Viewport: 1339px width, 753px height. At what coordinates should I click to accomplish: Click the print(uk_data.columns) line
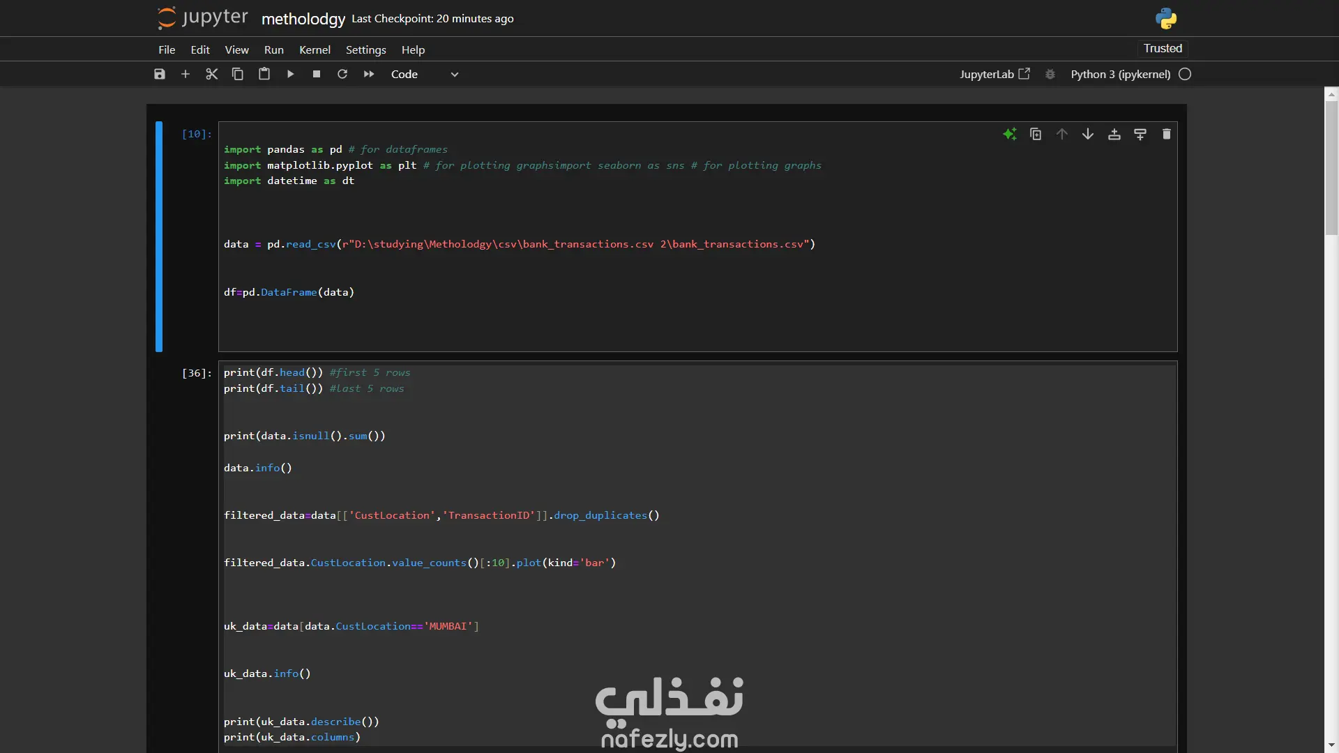pos(292,737)
